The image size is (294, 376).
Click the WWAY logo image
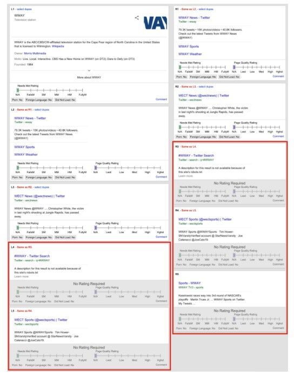[155, 23]
